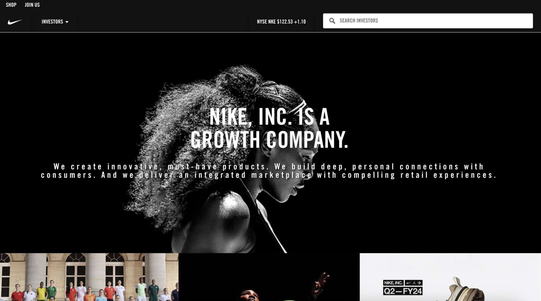Focus the Search Investors field
This screenshot has height=301, width=541.
click(x=428, y=21)
